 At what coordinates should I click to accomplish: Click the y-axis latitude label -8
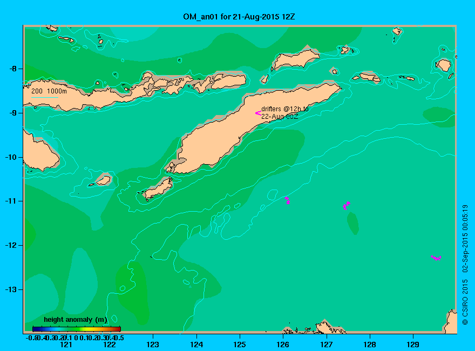[x=13, y=69]
